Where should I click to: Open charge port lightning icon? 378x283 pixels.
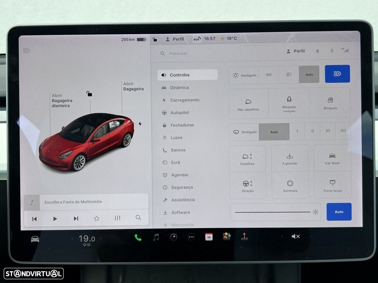tap(140, 124)
